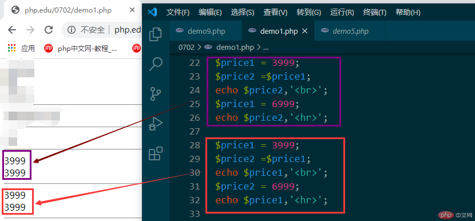Image resolution: width=475 pixels, height=221 pixels.
Task: Open the Search view in activity bar
Action: [156, 64]
